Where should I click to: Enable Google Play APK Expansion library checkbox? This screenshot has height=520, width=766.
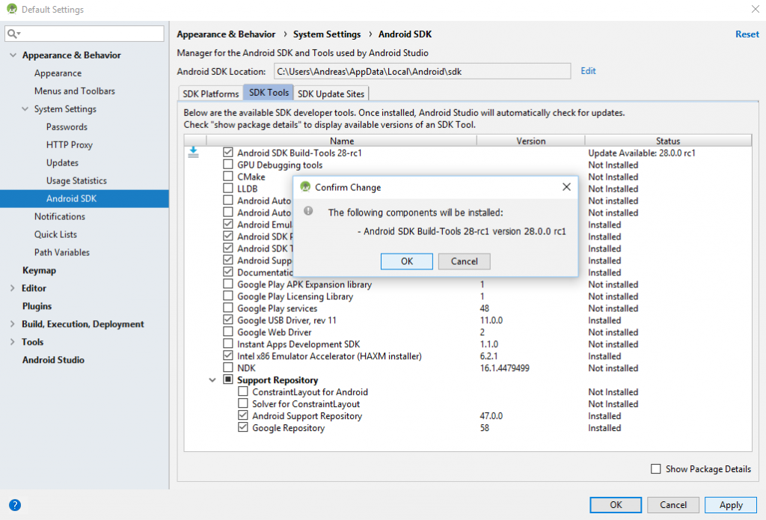pyautogui.click(x=228, y=284)
